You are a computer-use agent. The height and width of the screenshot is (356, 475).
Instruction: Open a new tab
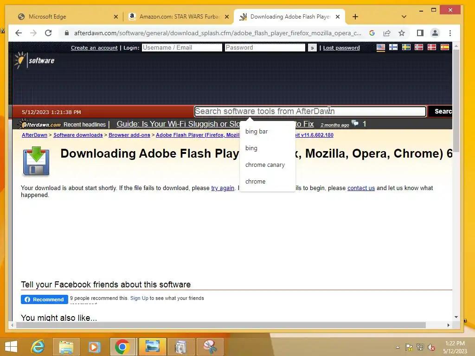tap(355, 17)
